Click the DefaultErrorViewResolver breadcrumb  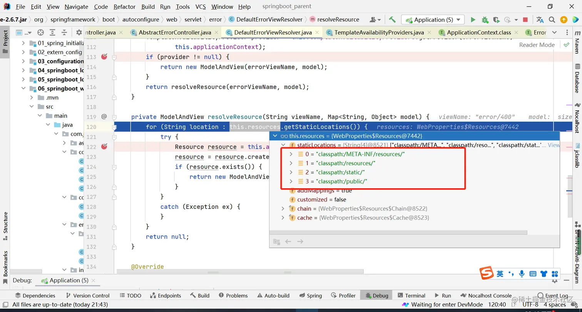point(266,20)
